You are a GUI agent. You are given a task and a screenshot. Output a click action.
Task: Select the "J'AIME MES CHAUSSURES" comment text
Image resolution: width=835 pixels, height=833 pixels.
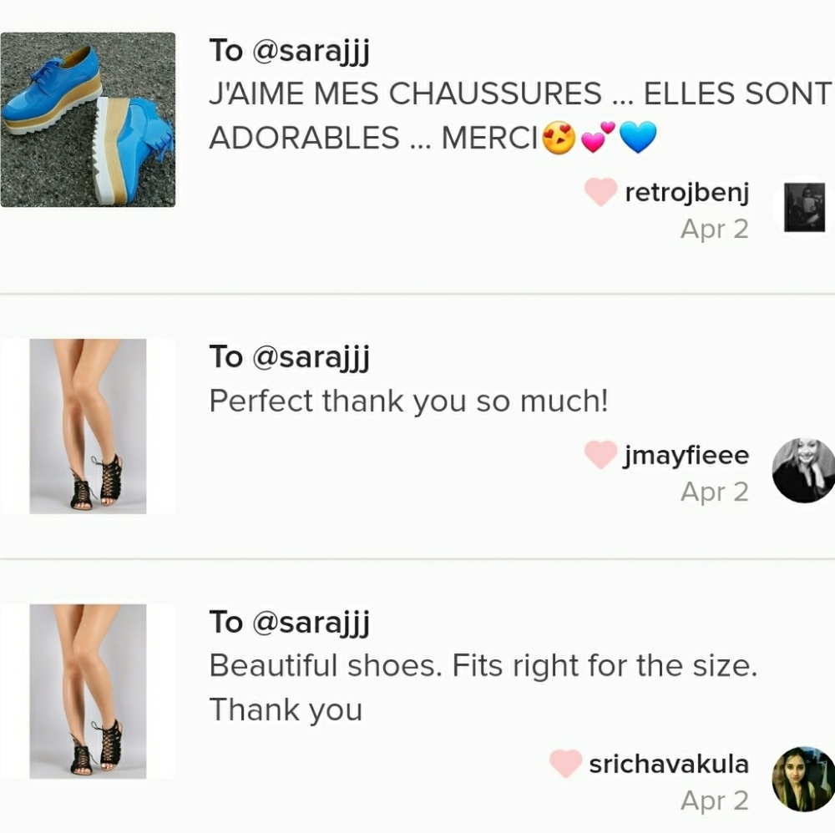point(519,115)
